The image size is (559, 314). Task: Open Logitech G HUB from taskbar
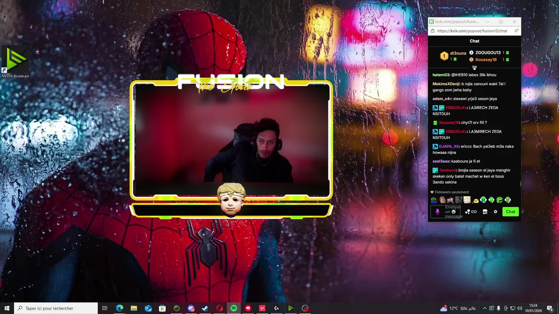tap(276, 308)
